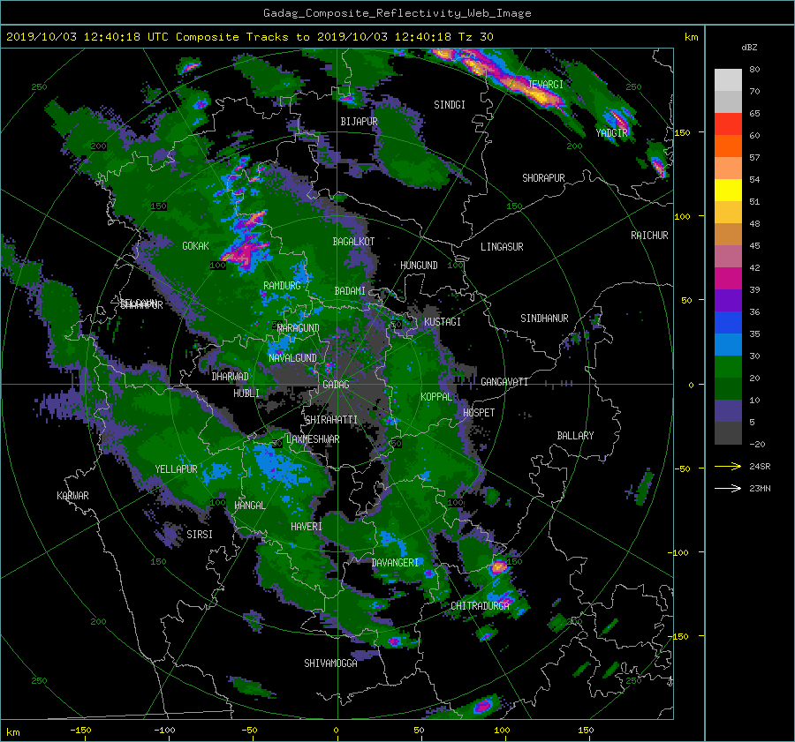This screenshot has height=742, width=795.
Task: Select the bright yellow 51-54 dBZ swatch
Action: click(728, 191)
